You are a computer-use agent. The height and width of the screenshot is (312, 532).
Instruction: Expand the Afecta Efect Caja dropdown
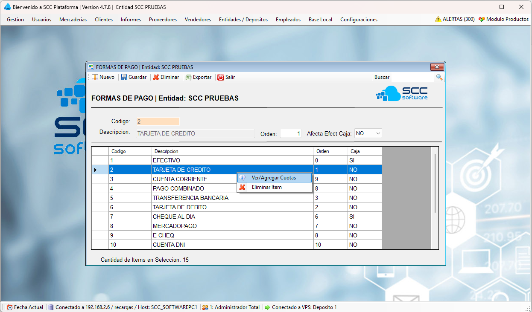(378, 133)
